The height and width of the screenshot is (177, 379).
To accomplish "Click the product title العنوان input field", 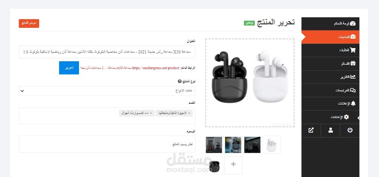I will coord(107,52).
